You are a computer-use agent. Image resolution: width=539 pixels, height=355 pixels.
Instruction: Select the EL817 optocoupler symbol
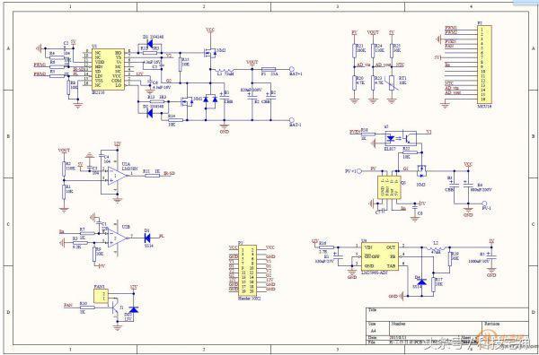click(x=401, y=138)
